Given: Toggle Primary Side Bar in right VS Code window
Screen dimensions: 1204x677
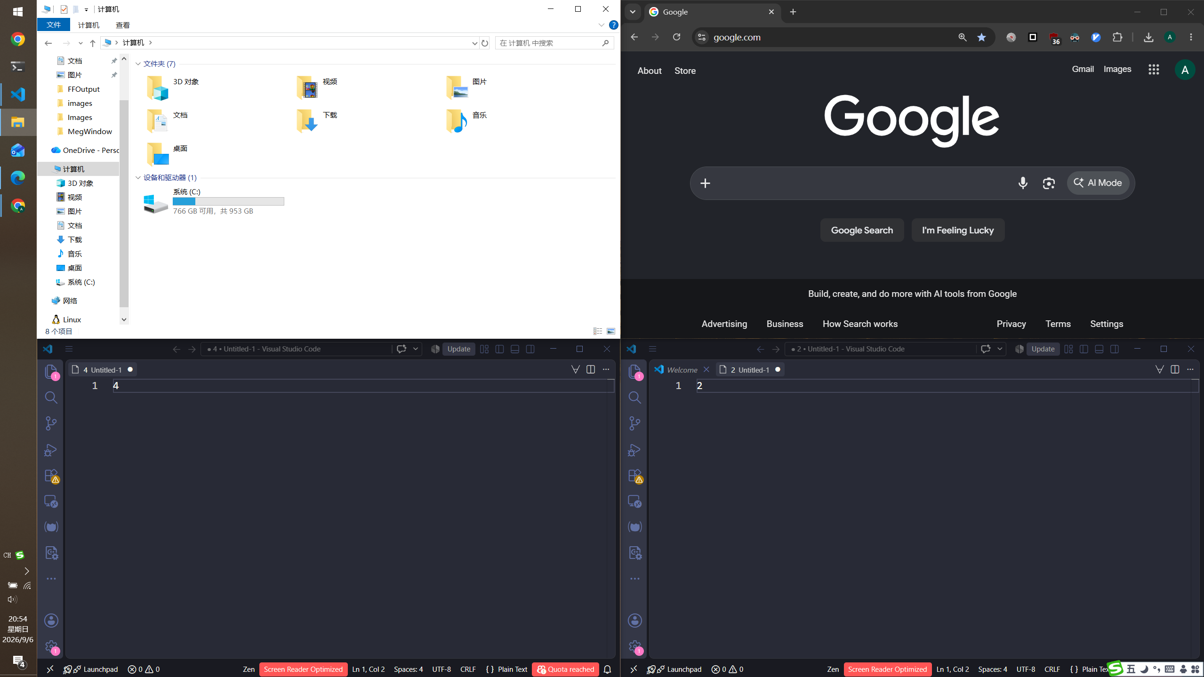Looking at the screenshot, I should pos(1084,349).
